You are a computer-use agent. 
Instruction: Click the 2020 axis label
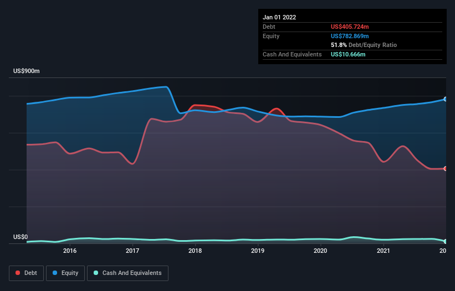coord(320,251)
